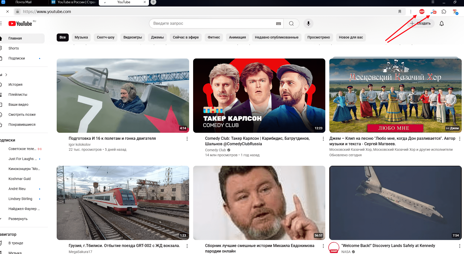Open options menu for the И 16 video
The height and width of the screenshot is (254, 464).
pyautogui.click(x=187, y=139)
